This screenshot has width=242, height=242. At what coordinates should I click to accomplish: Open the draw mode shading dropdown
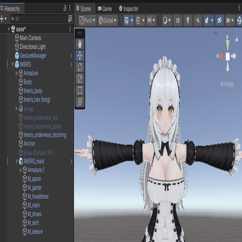click(x=167, y=20)
